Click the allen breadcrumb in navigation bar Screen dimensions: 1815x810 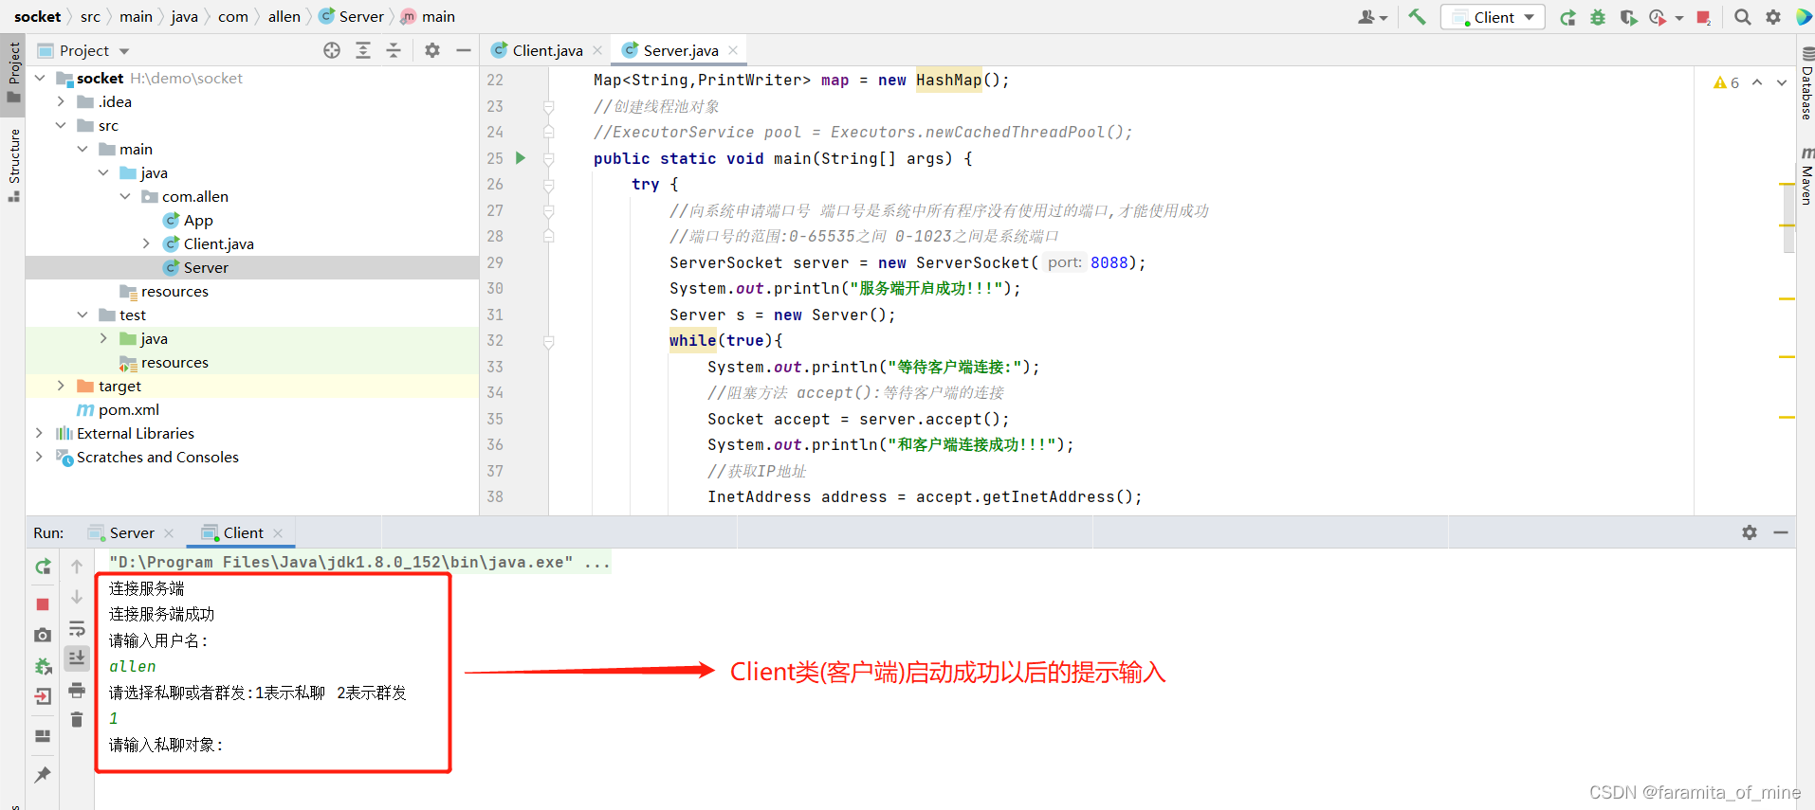284,16
